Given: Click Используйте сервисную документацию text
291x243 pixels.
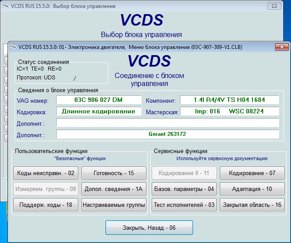Looking at the screenshot, I should pos(222,158).
